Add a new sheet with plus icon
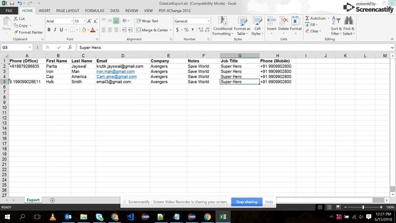 52,200
